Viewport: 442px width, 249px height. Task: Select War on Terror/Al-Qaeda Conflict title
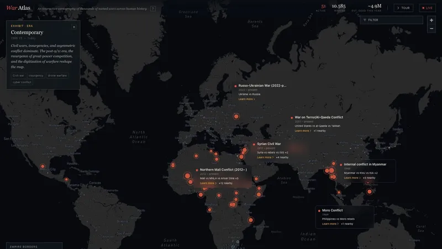[319, 117]
